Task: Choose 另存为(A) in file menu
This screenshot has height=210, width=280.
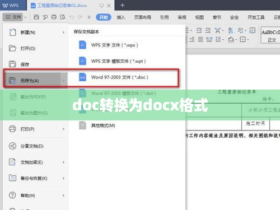Action: [35, 81]
